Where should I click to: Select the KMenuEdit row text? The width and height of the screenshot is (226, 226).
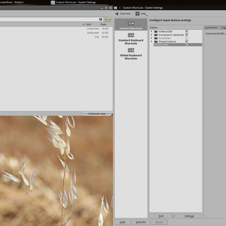pyautogui.click(x=166, y=32)
